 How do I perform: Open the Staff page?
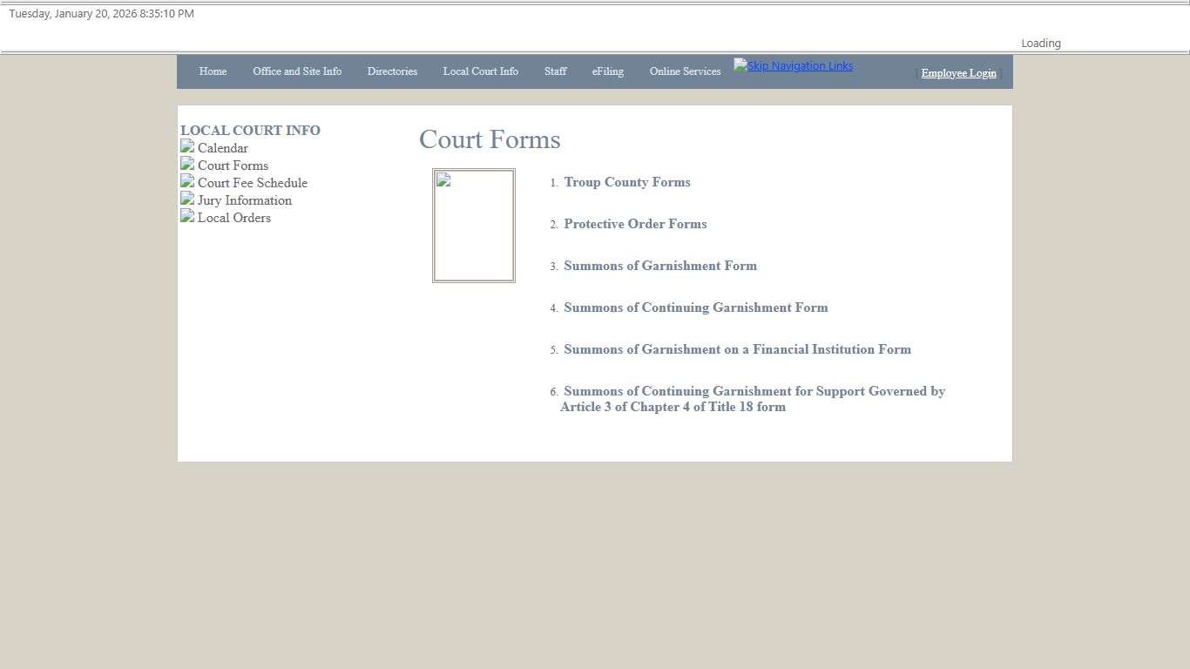pyautogui.click(x=555, y=71)
